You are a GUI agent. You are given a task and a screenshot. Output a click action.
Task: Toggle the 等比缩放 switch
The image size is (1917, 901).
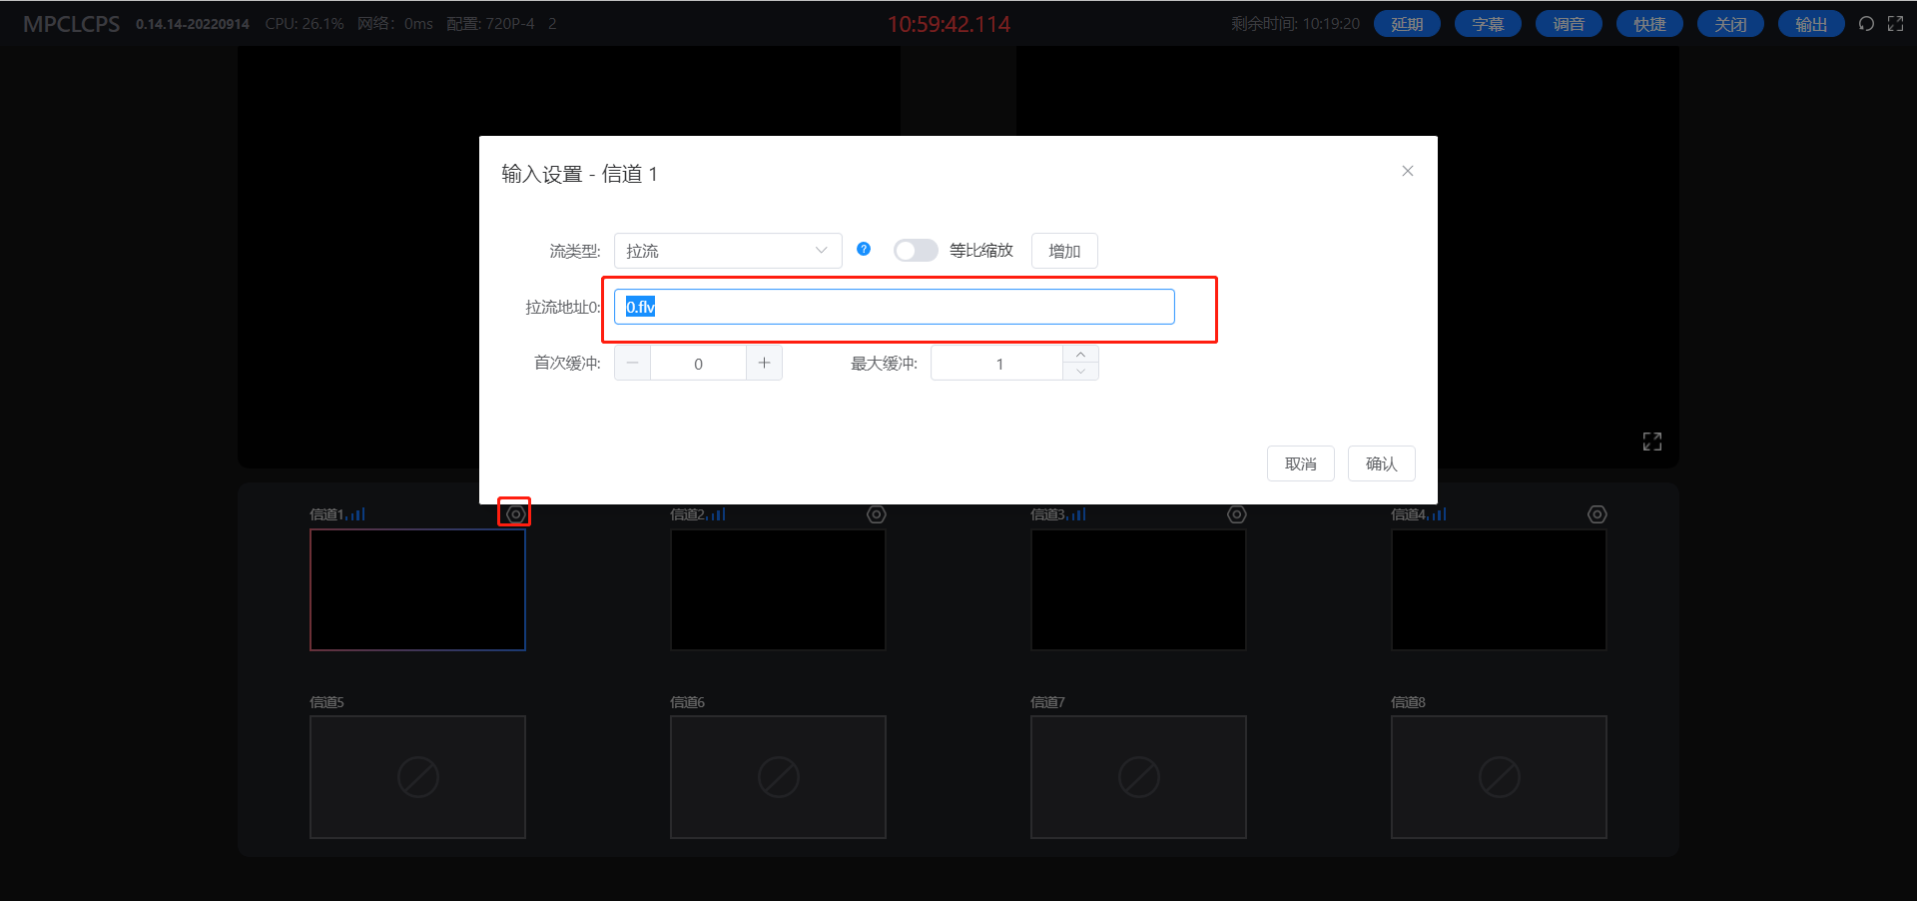pyautogui.click(x=915, y=251)
